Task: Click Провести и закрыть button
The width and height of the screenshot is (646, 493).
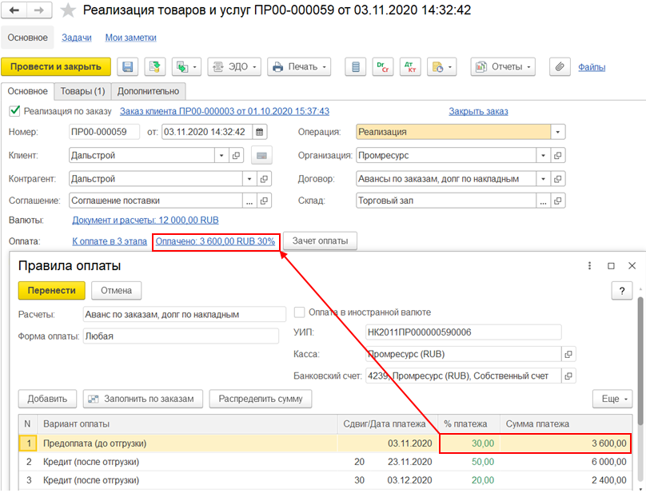Action: pyautogui.click(x=56, y=67)
